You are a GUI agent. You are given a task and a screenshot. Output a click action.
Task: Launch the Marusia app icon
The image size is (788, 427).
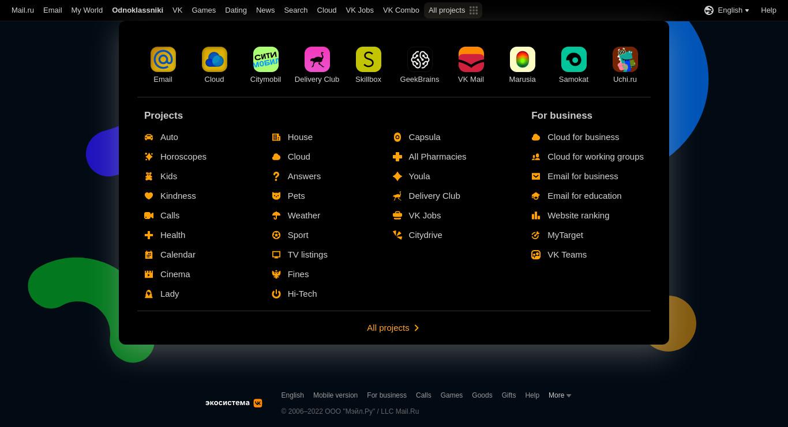click(523, 59)
